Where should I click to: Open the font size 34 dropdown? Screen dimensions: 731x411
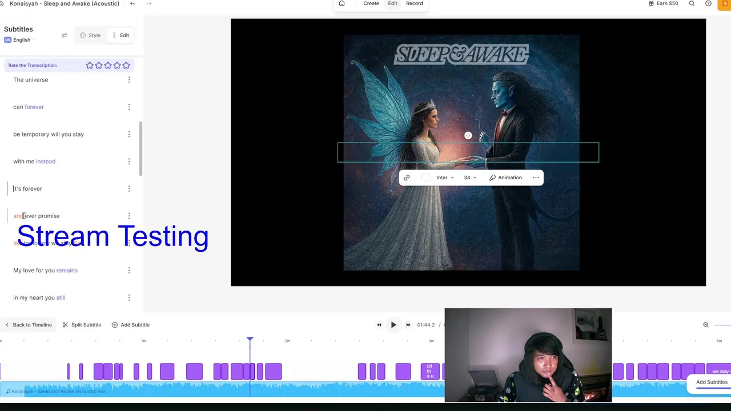[469, 178]
